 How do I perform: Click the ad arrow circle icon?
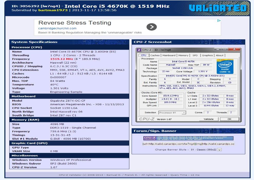(152, 27)
